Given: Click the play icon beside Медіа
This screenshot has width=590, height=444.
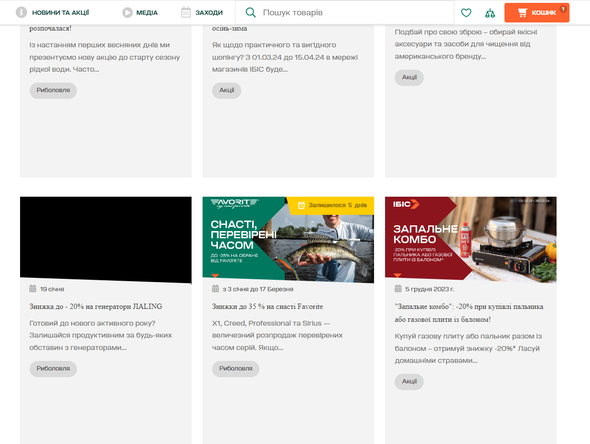Looking at the screenshot, I should 127,12.
